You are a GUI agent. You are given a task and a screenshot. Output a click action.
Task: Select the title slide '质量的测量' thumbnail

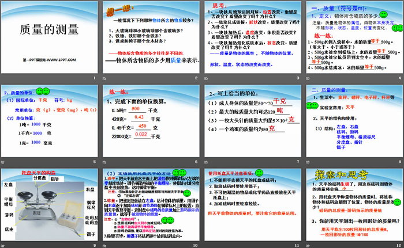click(50, 37)
